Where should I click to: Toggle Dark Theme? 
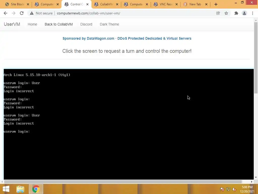[109, 24]
